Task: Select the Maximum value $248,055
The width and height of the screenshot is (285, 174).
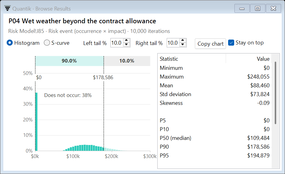Action: (258, 77)
